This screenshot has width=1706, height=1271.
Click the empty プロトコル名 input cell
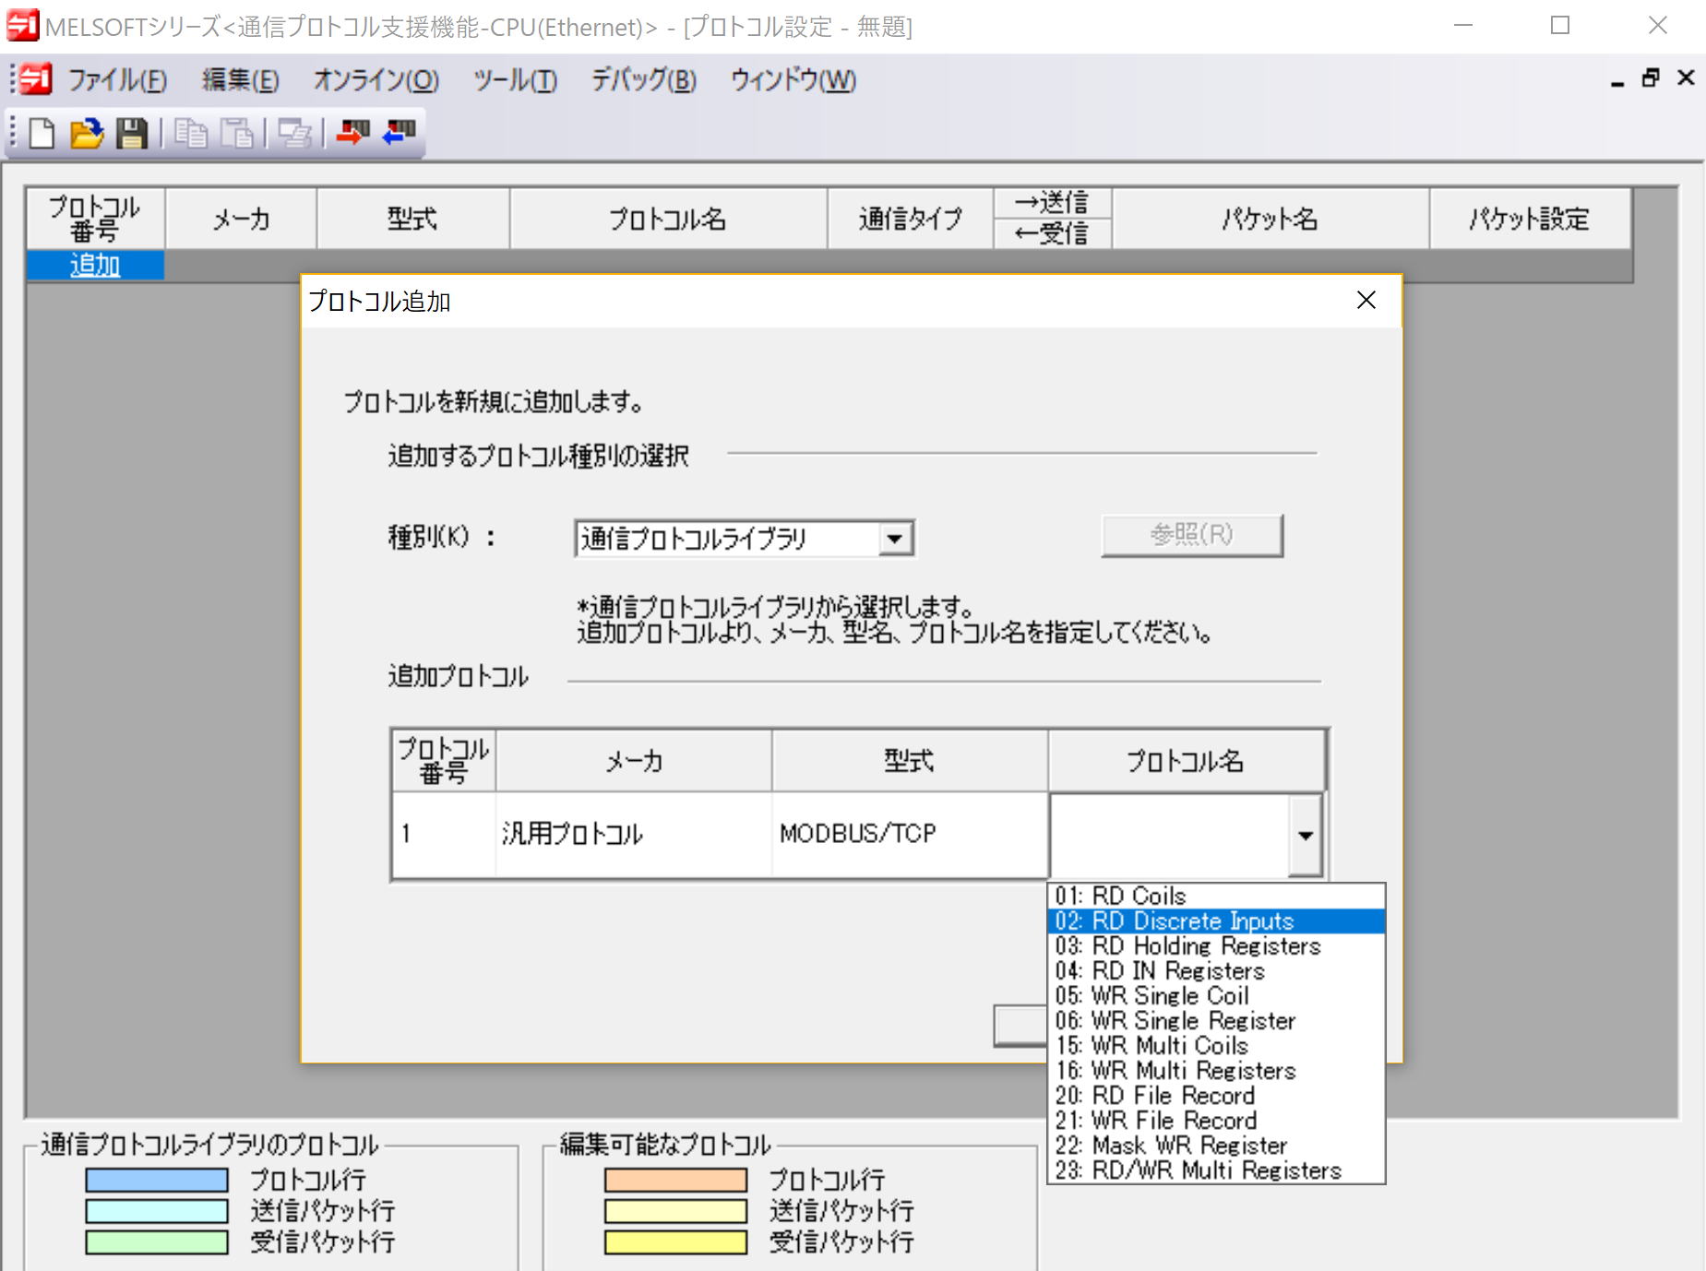click(x=1169, y=835)
